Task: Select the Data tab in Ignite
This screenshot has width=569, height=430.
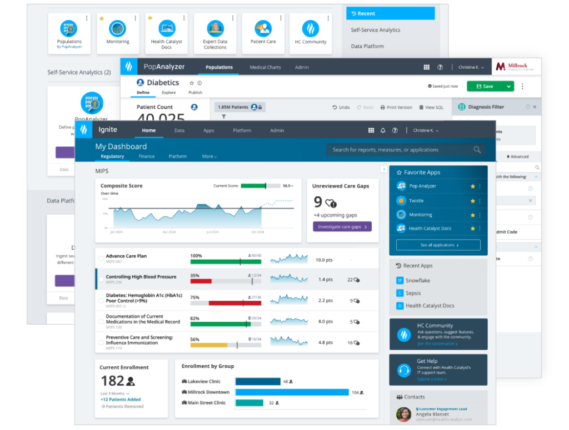Action: [179, 130]
